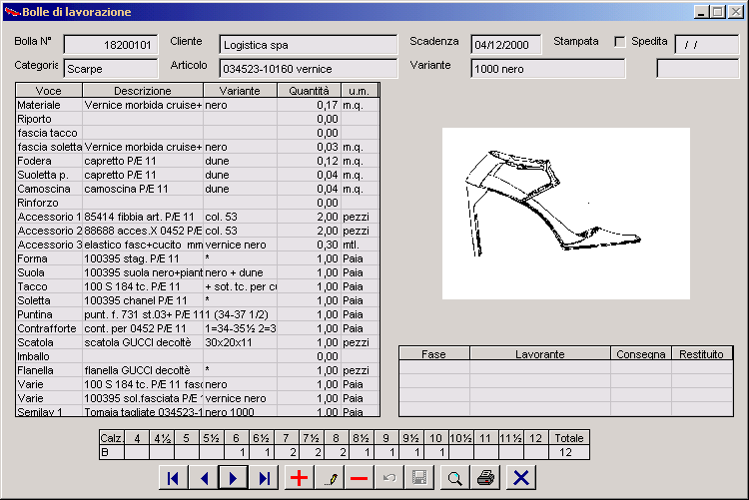Image resolution: width=749 pixels, height=500 pixels.
Task: Click the Scadenza date field
Action: [x=506, y=45]
